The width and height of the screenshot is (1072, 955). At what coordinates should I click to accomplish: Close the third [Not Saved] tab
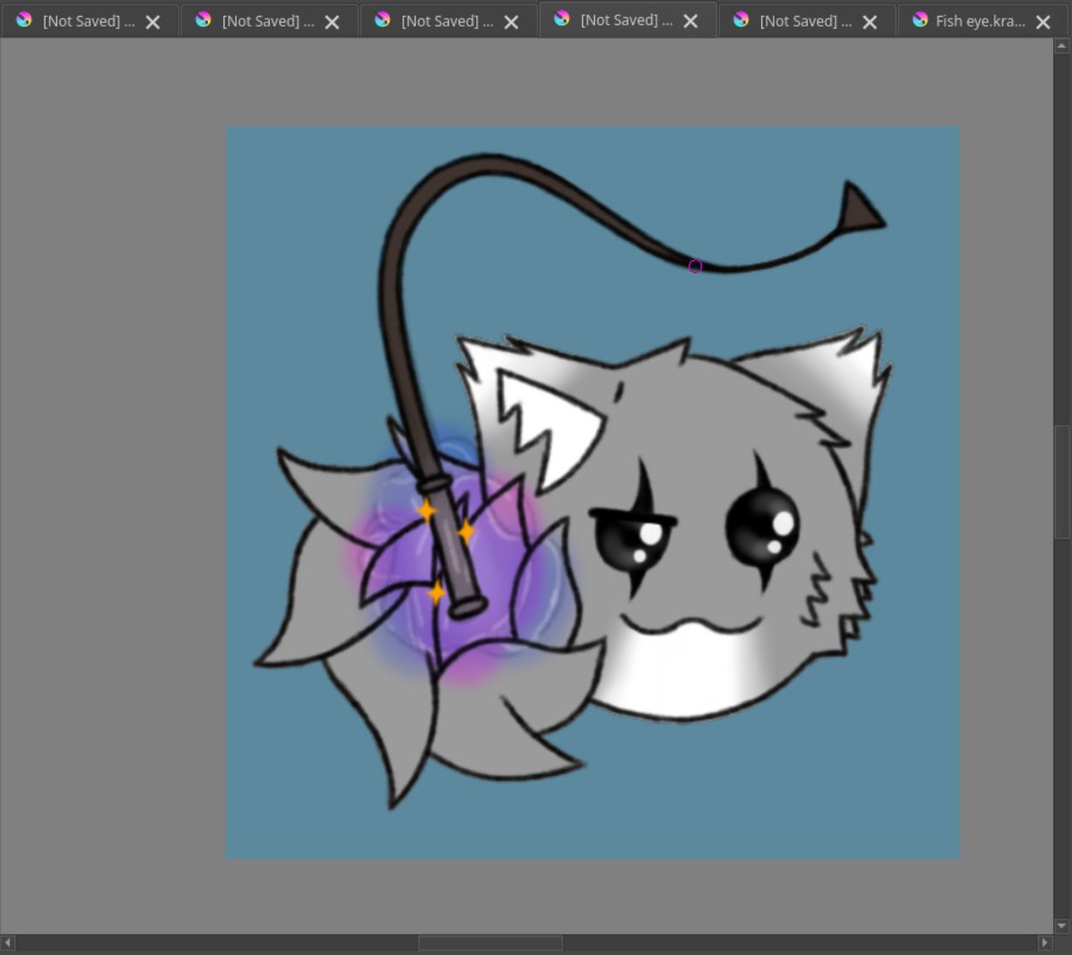click(x=511, y=21)
